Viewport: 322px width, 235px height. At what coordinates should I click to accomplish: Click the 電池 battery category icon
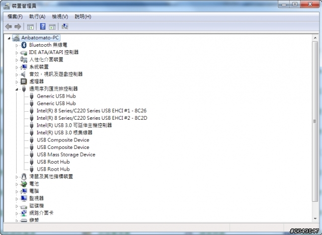pos(24,184)
